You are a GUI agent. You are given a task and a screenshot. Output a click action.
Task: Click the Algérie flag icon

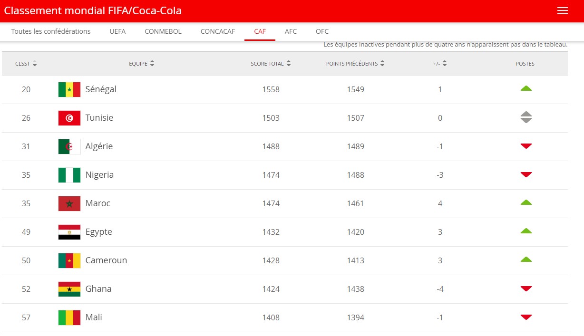[x=69, y=146]
